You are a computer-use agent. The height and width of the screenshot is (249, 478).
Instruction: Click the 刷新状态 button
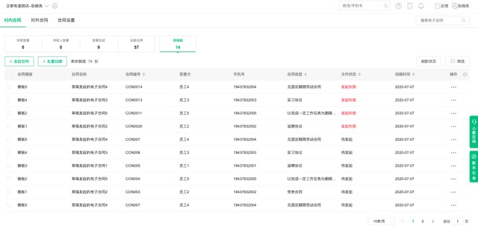click(428, 61)
